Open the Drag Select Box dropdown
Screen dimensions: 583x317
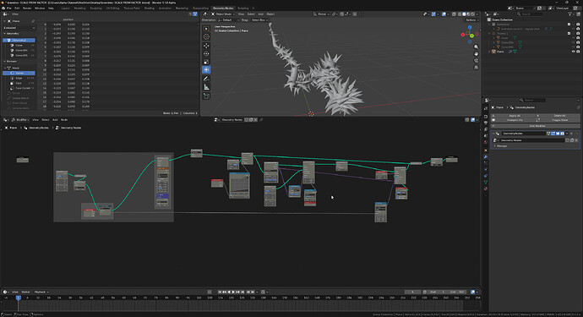point(259,20)
